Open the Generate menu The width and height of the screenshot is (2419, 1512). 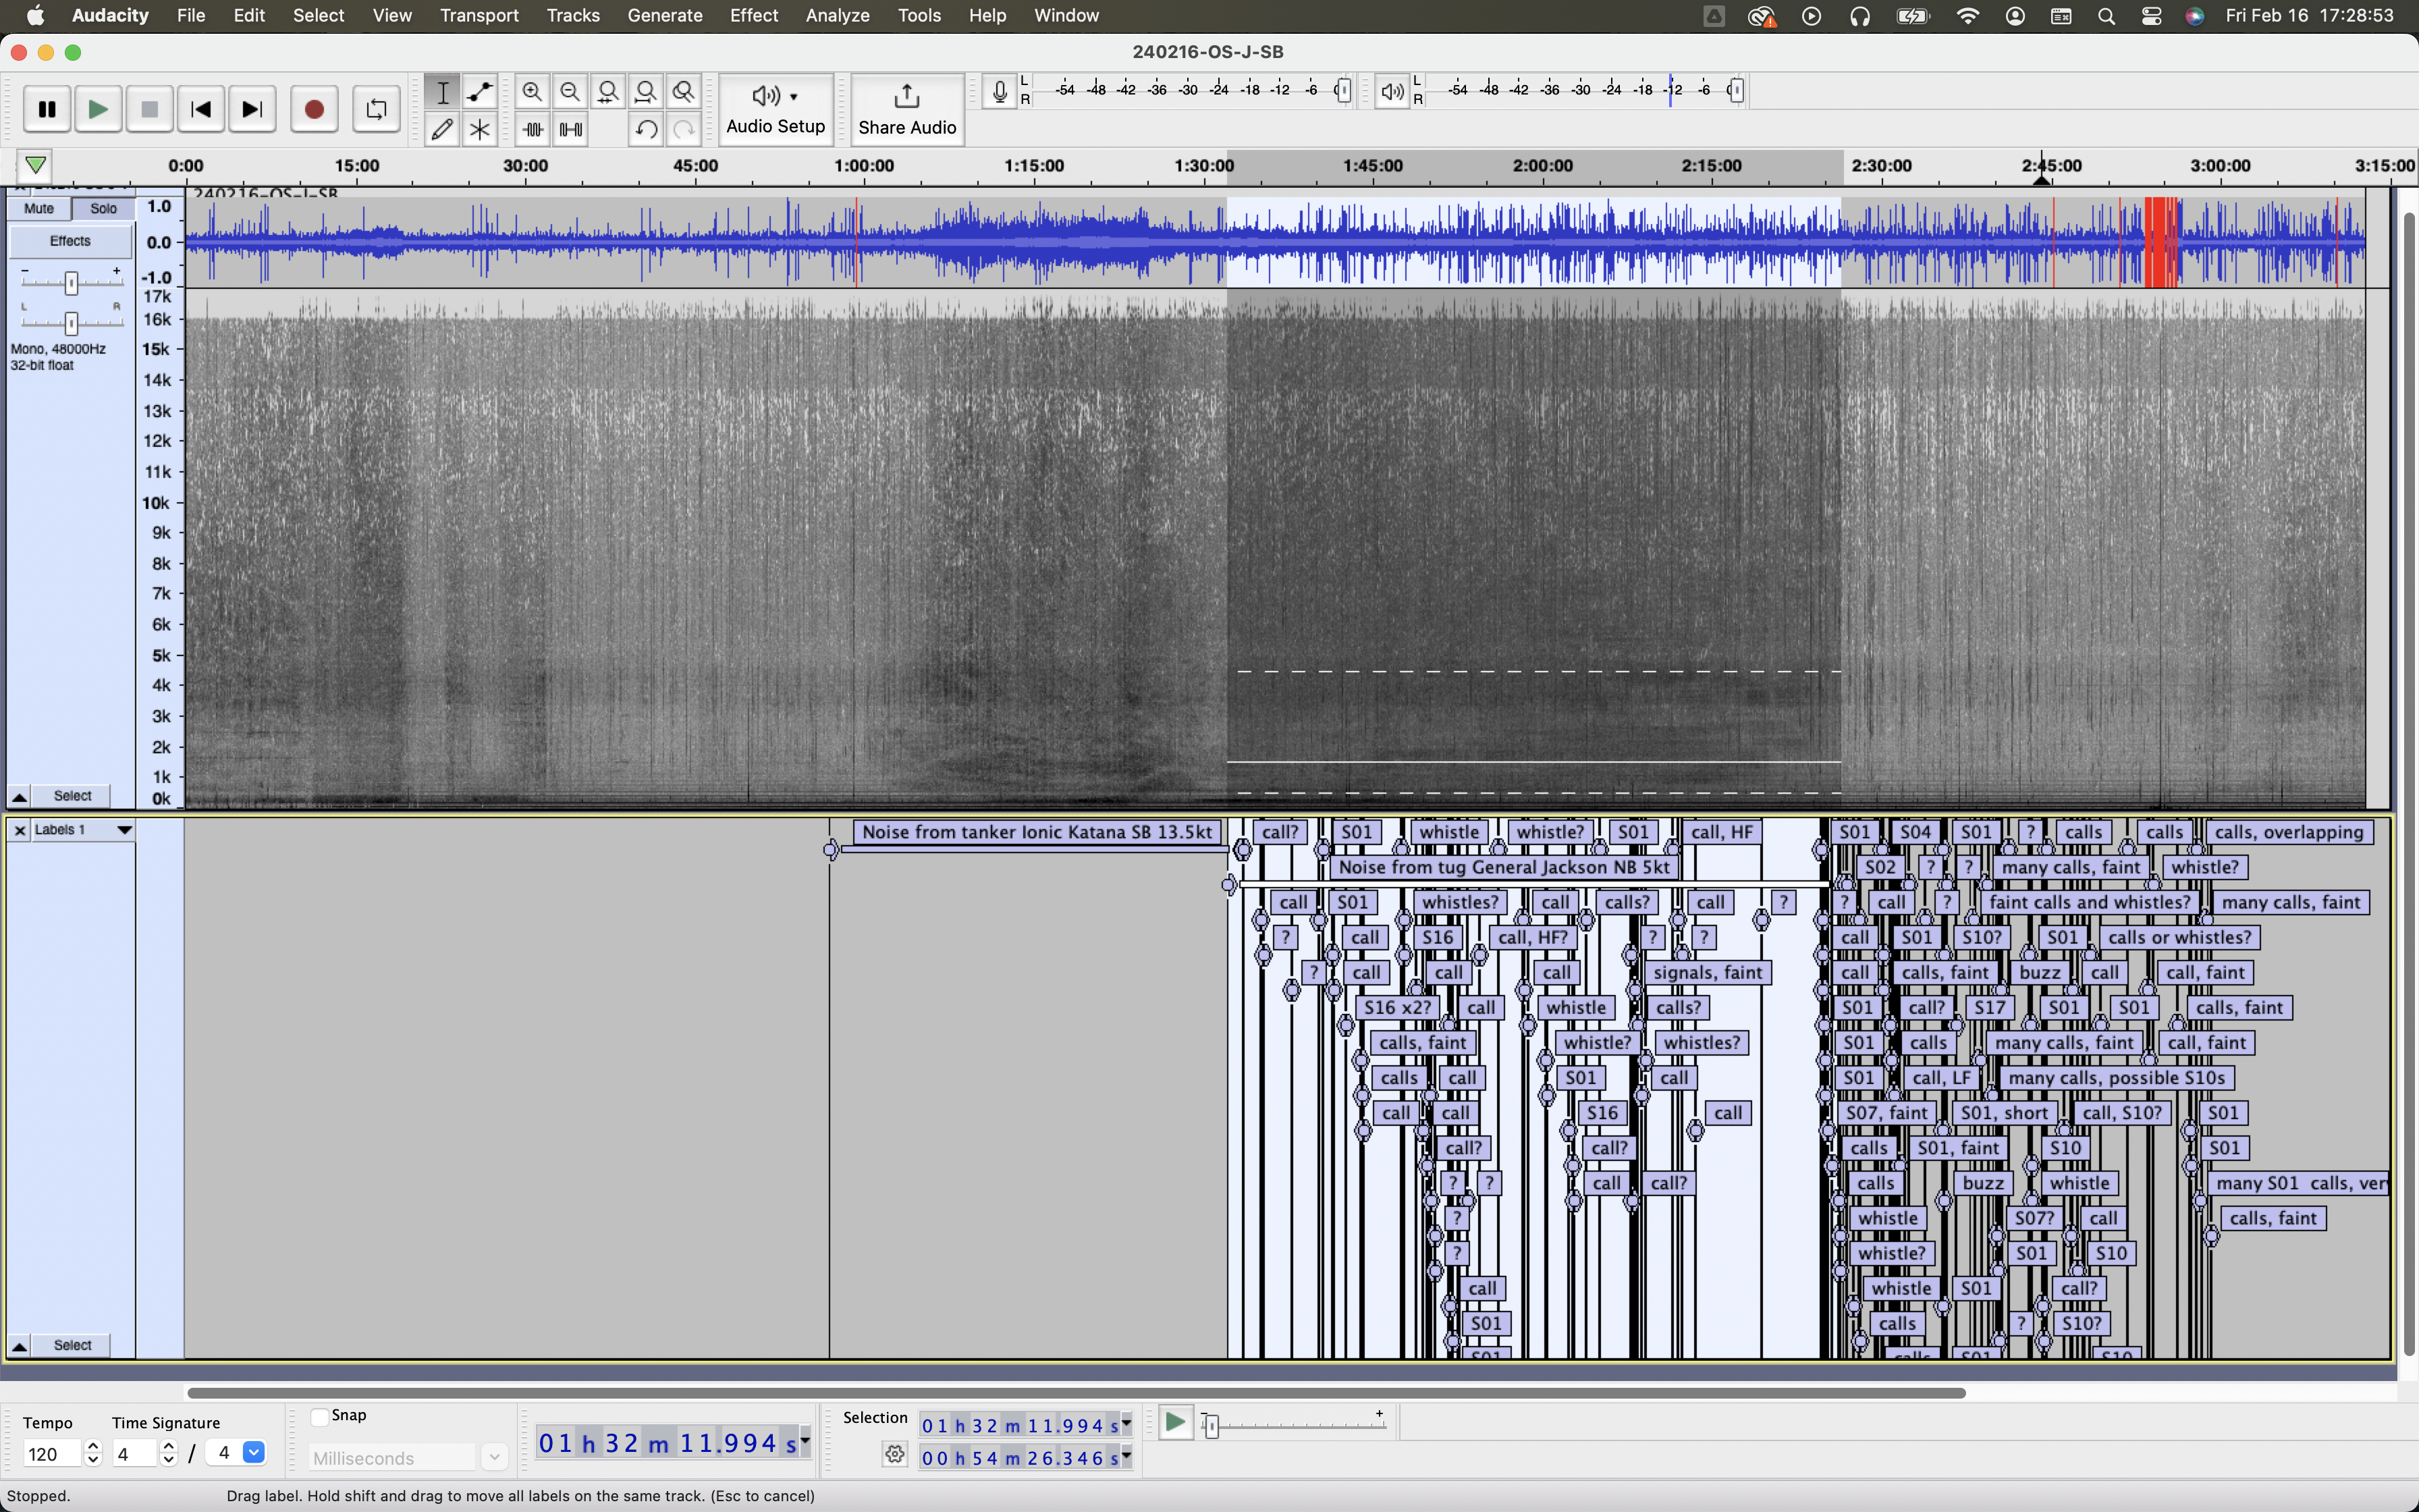665,16
